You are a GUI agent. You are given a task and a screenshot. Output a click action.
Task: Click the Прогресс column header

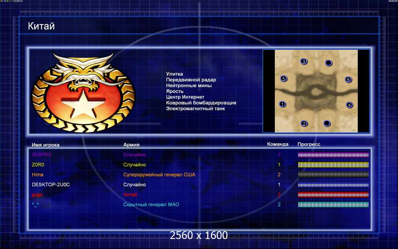click(309, 144)
